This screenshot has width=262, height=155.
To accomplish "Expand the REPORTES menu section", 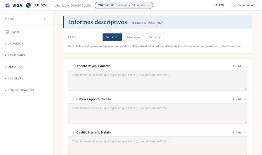I will coord(14,78).
